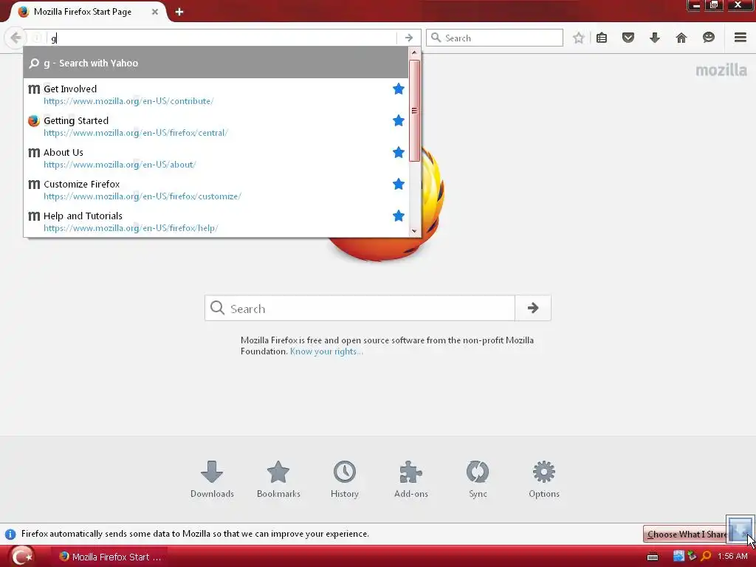The image size is (756, 567).
Task: Select Mozilla Firefox Start taskbar item
Action: 110,557
